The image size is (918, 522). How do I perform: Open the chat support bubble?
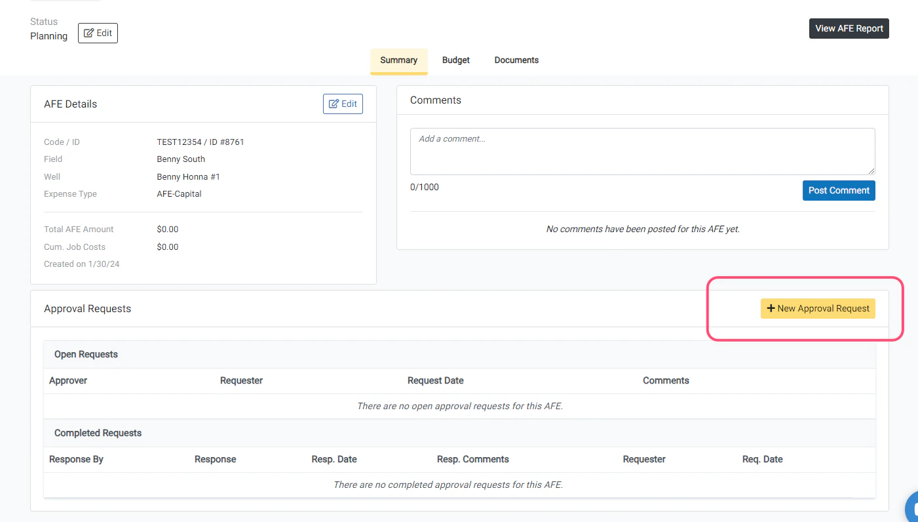(912, 508)
